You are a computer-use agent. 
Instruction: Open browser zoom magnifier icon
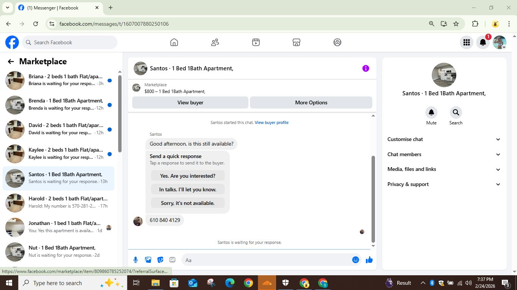coord(432,24)
